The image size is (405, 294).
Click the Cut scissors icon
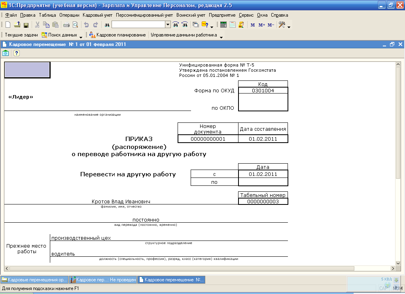pyautogui.click(x=37, y=25)
